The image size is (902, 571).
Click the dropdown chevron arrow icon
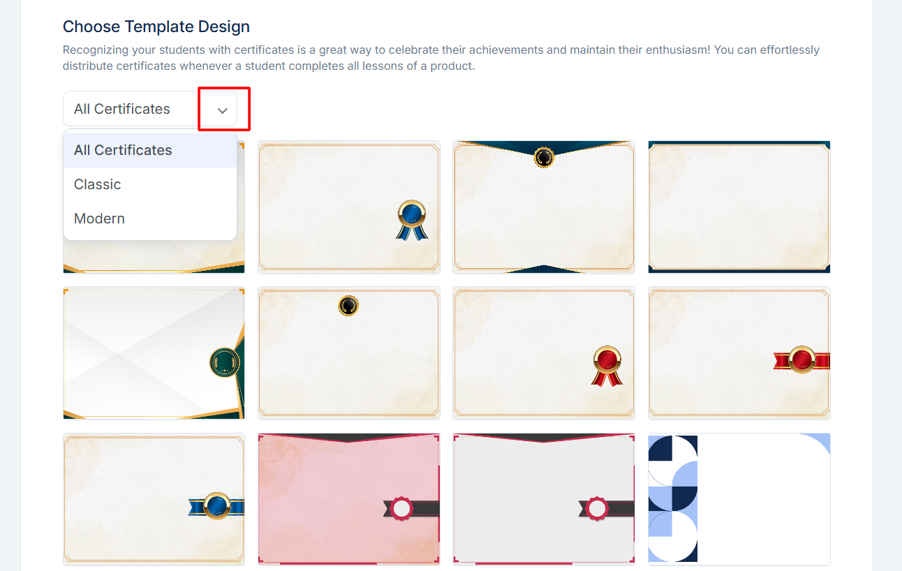point(223,110)
